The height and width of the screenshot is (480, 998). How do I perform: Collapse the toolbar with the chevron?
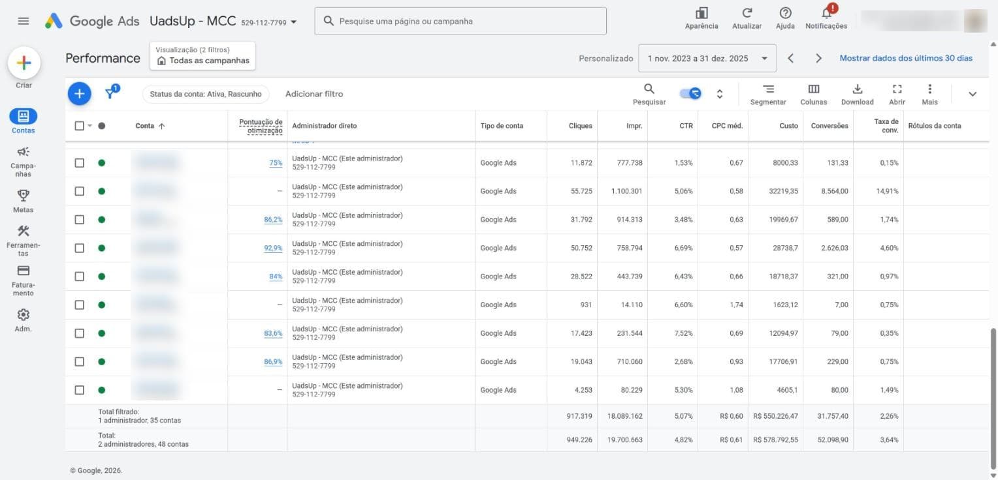pyautogui.click(x=973, y=94)
